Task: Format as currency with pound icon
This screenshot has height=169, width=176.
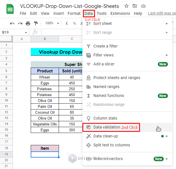Action: tap(67, 23)
